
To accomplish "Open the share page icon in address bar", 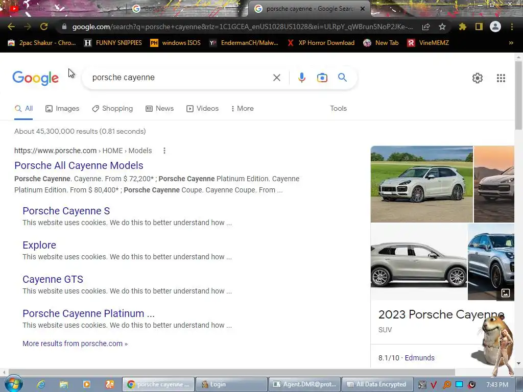I will click(425, 27).
